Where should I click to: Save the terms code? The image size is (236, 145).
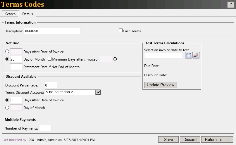click(x=168, y=139)
